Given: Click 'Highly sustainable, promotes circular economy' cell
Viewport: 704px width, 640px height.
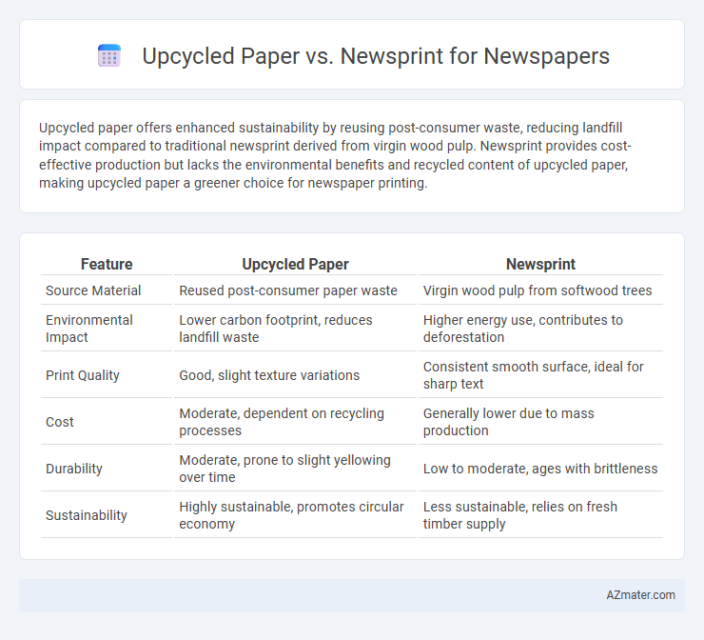Looking at the screenshot, I should click(x=291, y=515).
